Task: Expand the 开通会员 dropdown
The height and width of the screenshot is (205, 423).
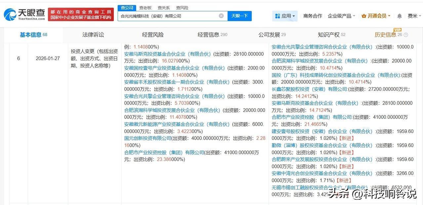Action: pyautogui.click(x=376, y=16)
